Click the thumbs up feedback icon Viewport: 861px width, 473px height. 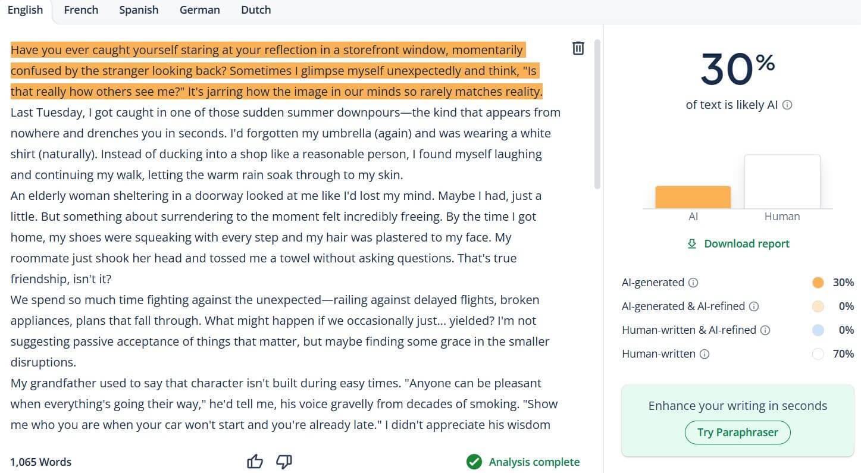click(255, 462)
